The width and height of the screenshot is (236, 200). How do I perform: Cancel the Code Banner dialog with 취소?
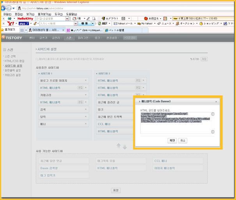tap(183, 141)
